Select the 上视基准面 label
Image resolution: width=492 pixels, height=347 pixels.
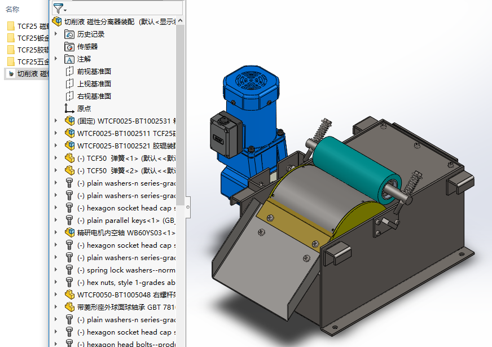point(94,84)
